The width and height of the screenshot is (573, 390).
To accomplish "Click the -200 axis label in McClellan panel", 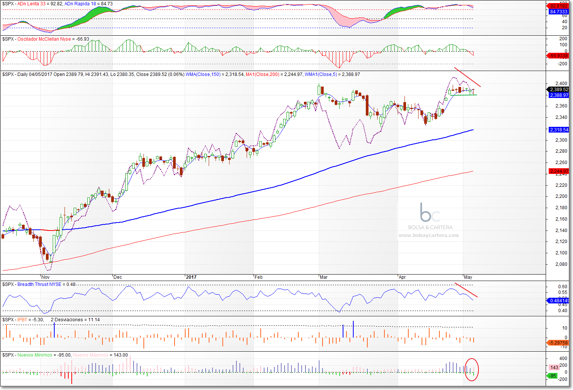I will (562, 64).
